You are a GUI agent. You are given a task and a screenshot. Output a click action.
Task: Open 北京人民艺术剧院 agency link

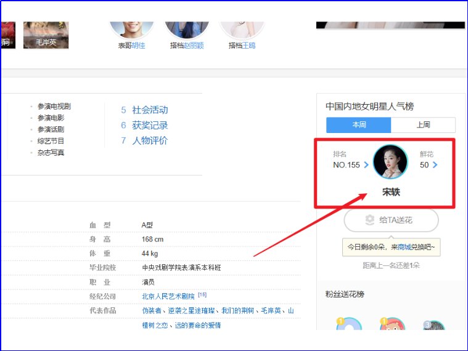pos(168,296)
